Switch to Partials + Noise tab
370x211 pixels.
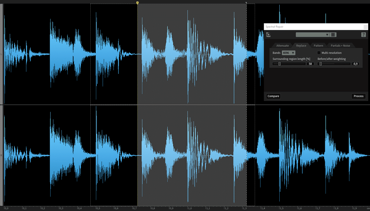click(x=340, y=46)
